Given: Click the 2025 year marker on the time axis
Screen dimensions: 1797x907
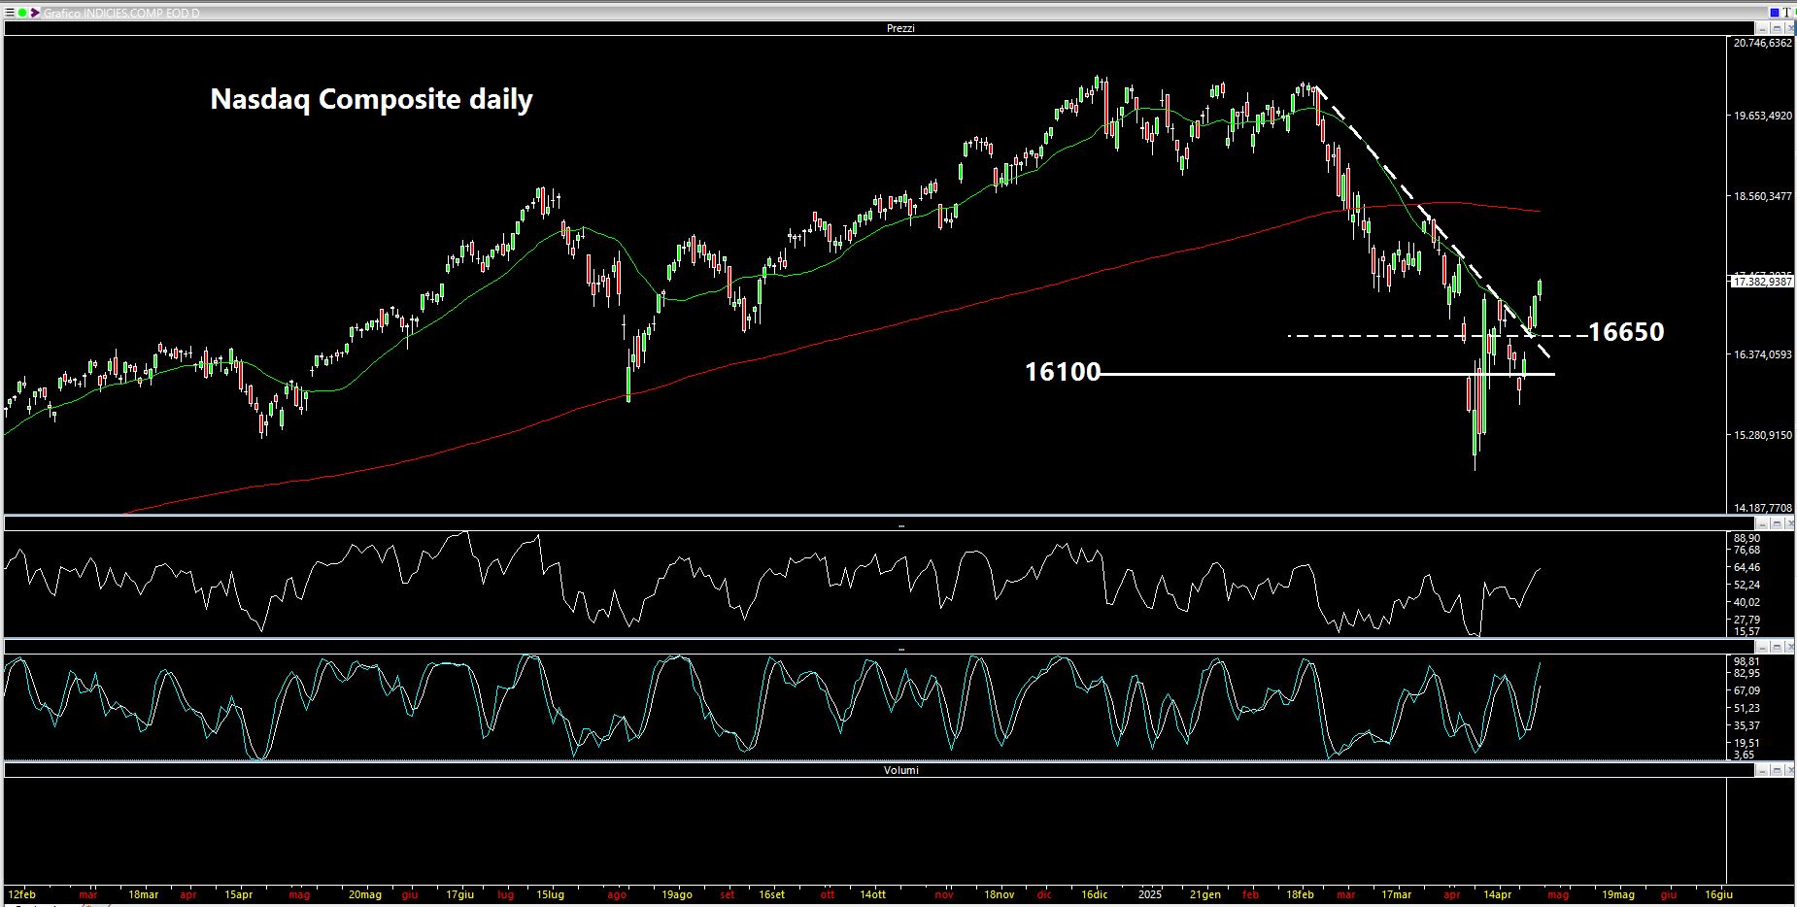Looking at the screenshot, I should tap(1150, 894).
